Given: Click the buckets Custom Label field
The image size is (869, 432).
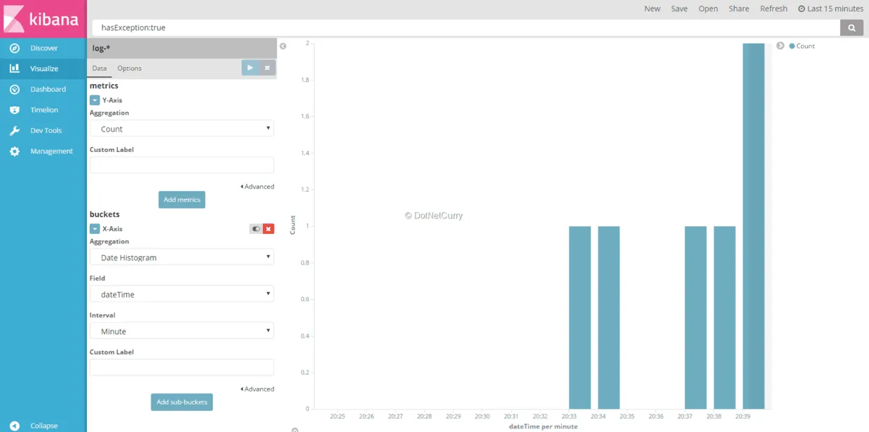Looking at the screenshot, I should pos(182,368).
